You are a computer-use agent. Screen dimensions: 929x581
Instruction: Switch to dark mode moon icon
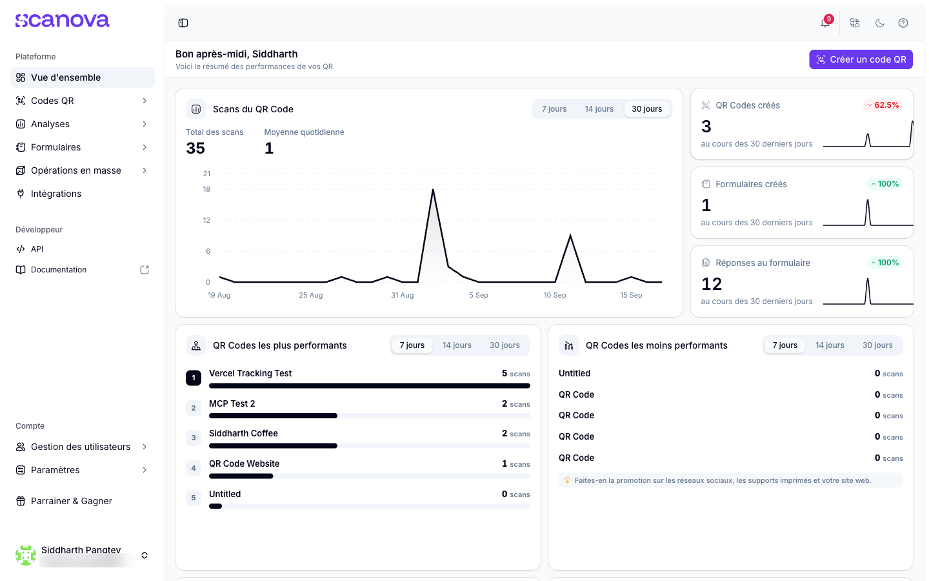[880, 23]
